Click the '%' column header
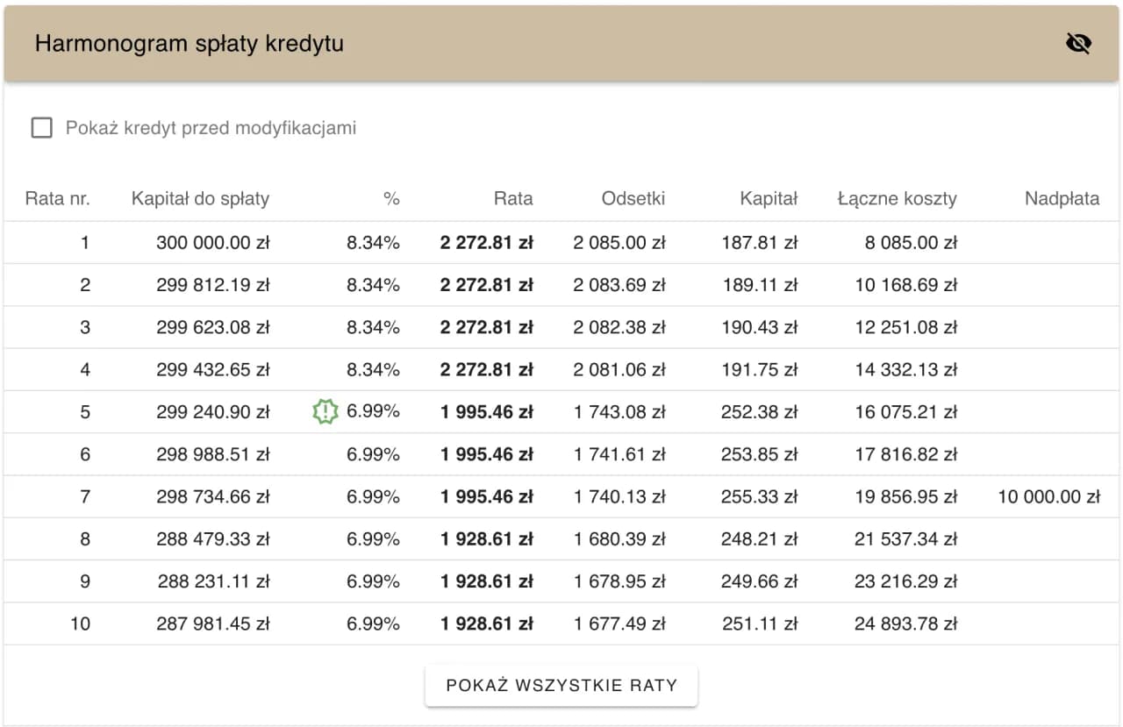1123x727 pixels. point(391,198)
